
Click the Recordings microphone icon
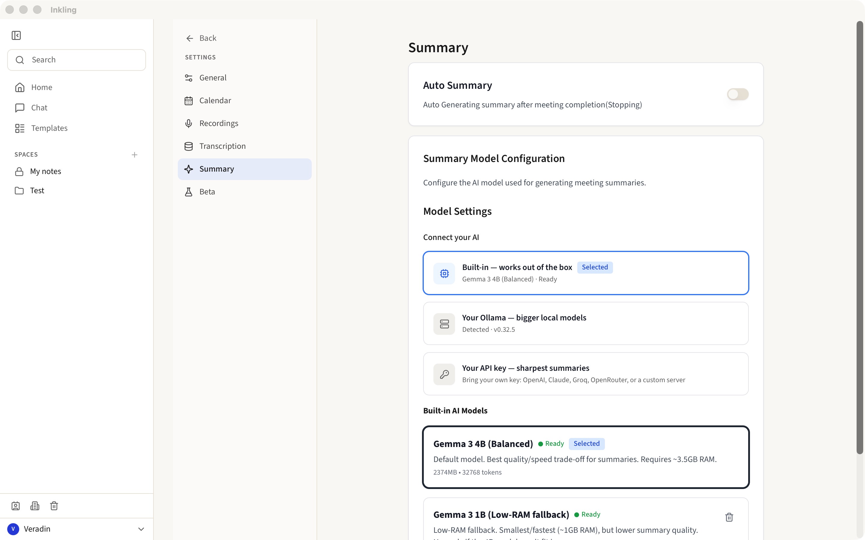(189, 124)
